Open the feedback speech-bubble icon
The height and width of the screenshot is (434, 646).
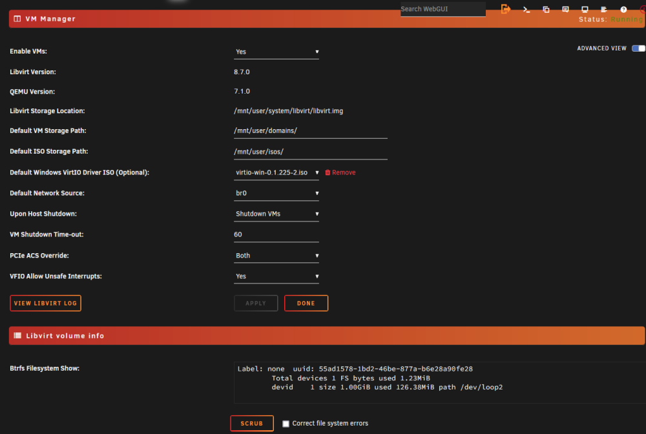tap(566, 10)
